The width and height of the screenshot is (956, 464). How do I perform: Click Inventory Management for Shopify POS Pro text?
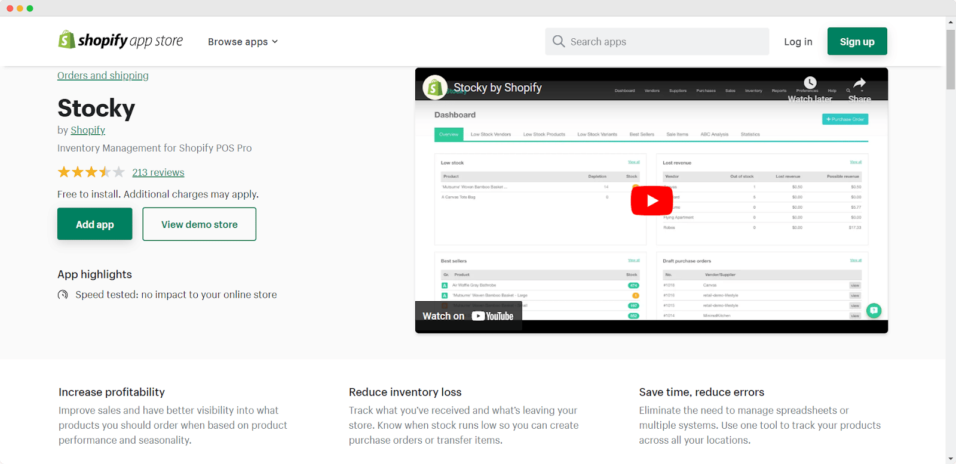coord(155,148)
